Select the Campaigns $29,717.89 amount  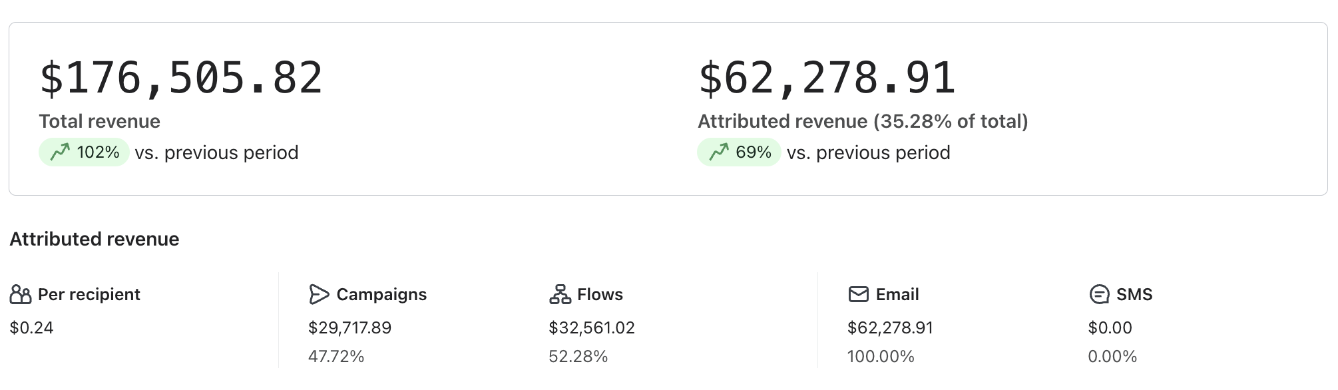pyautogui.click(x=349, y=327)
